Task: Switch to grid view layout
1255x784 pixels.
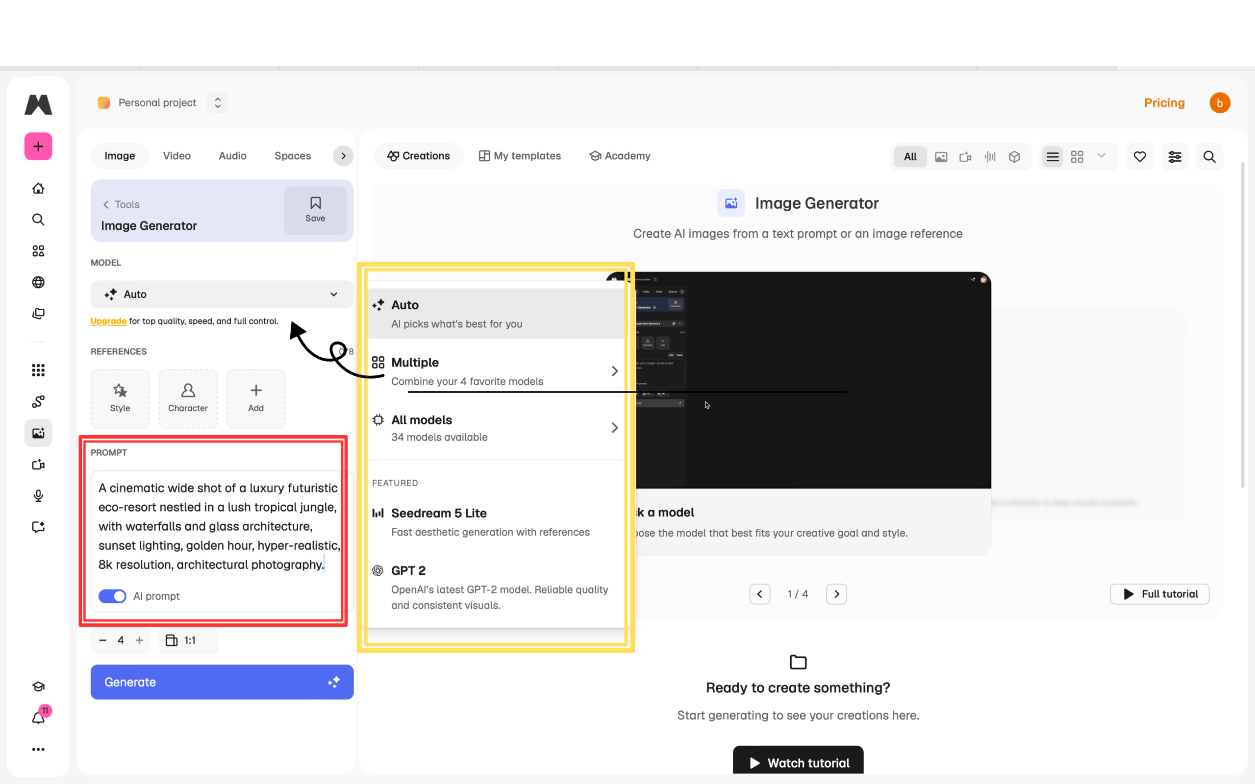Action: pos(1077,157)
